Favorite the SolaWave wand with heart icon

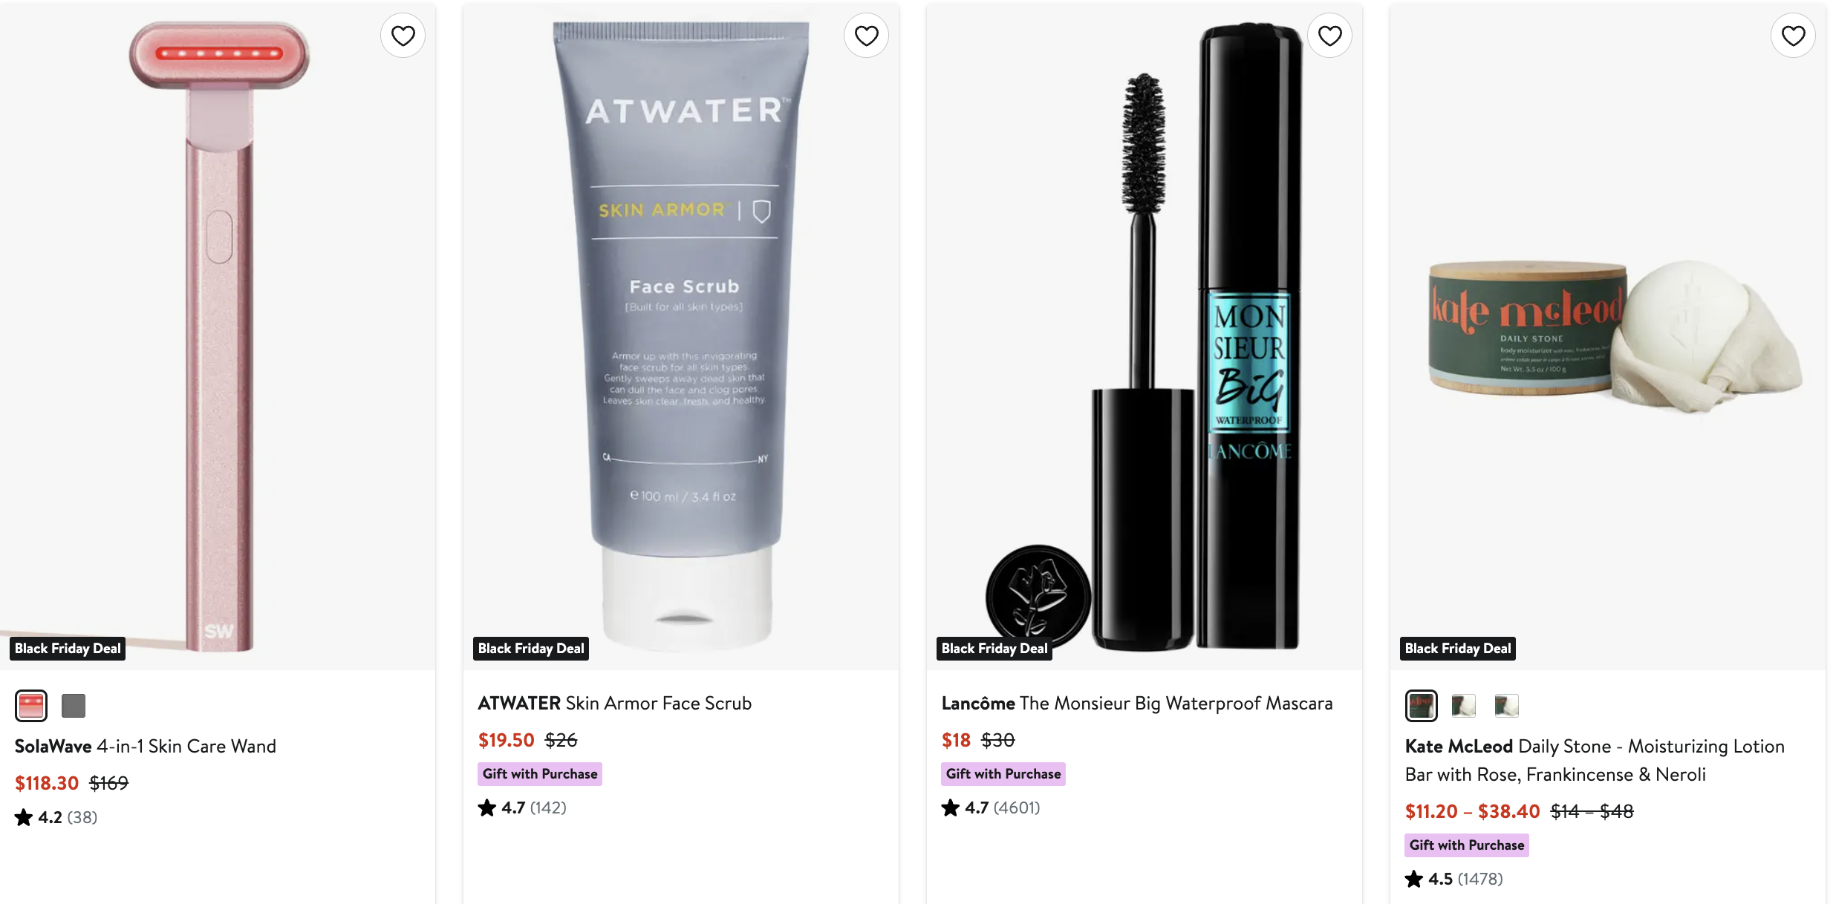click(x=403, y=36)
